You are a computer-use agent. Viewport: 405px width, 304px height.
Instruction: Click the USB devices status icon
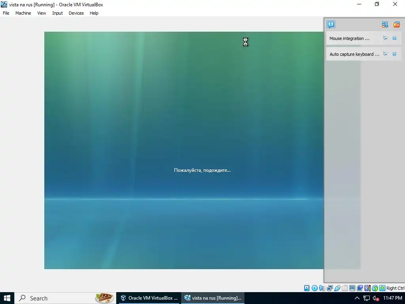(x=337, y=288)
